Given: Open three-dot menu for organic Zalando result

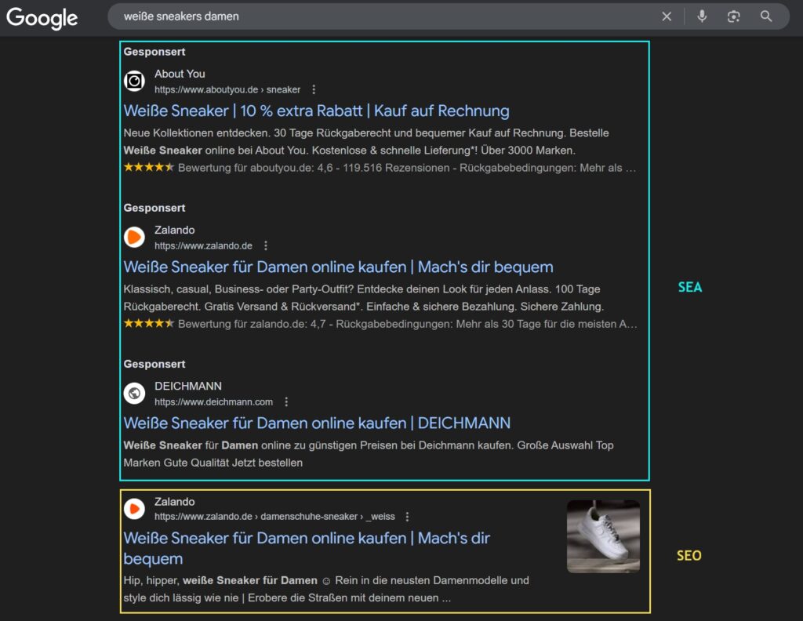Looking at the screenshot, I should click(x=407, y=517).
